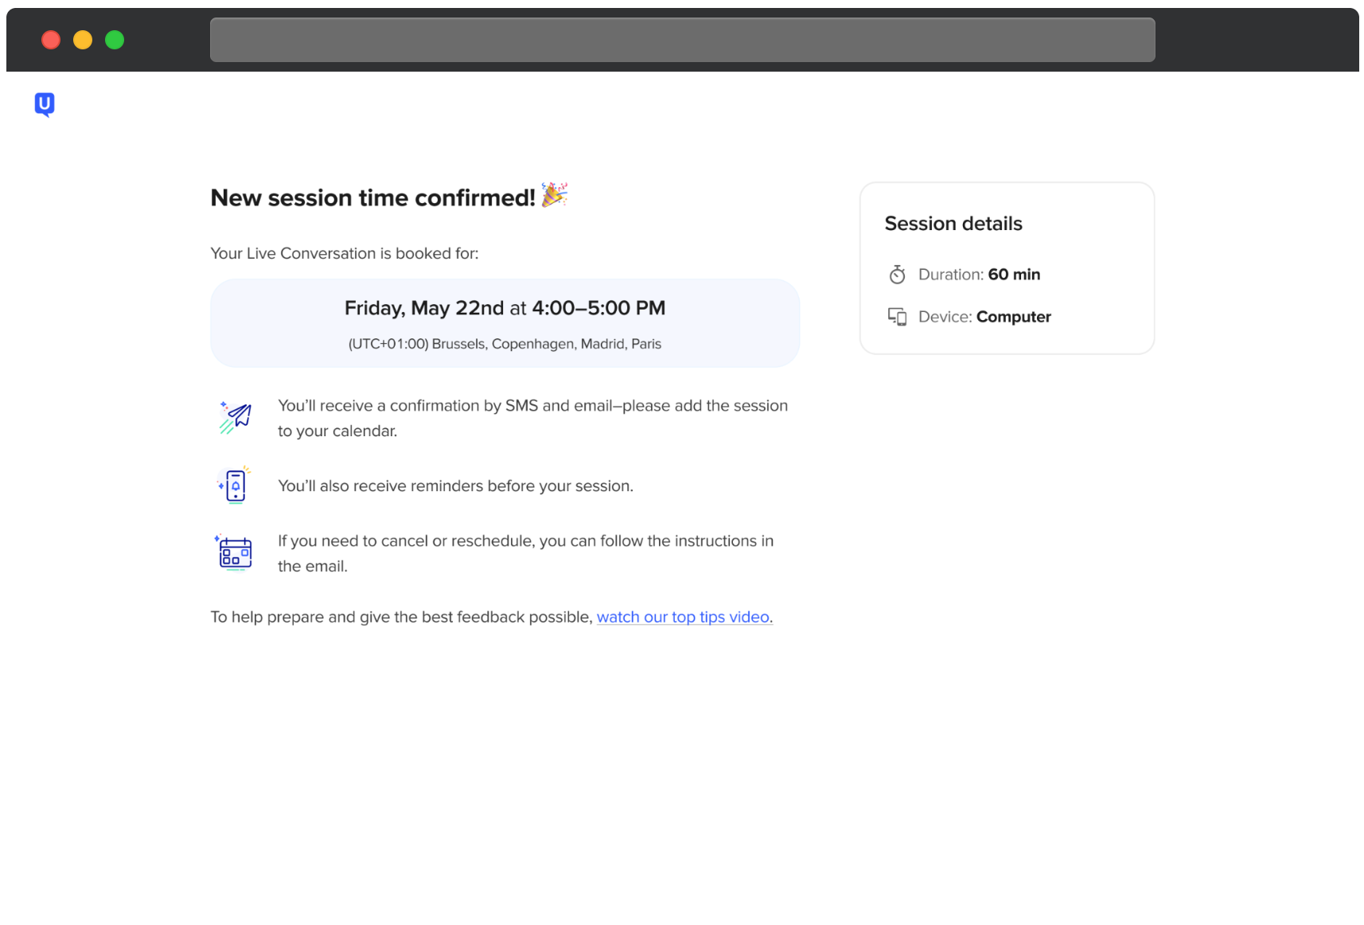The image size is (1364, 925).
Task: Click the yellow minimize window button
Action: point(83,40)
